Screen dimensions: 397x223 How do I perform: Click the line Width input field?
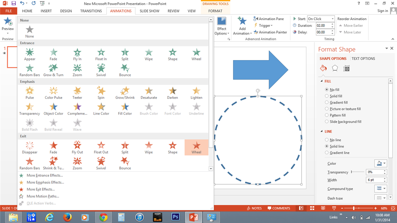click(375, 180)
